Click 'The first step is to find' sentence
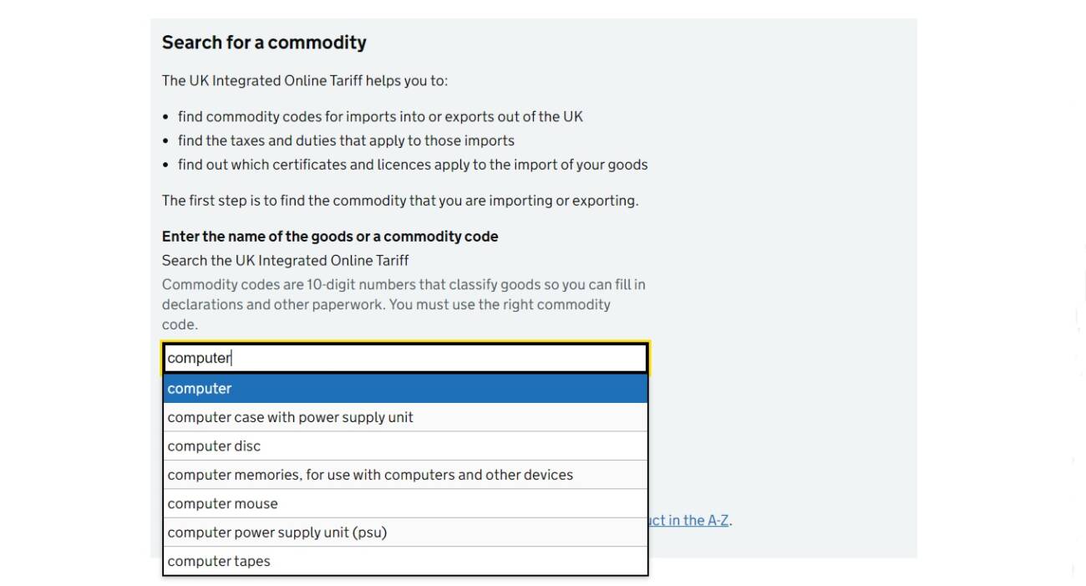1086x586 pixels. (x=400, y=201)
